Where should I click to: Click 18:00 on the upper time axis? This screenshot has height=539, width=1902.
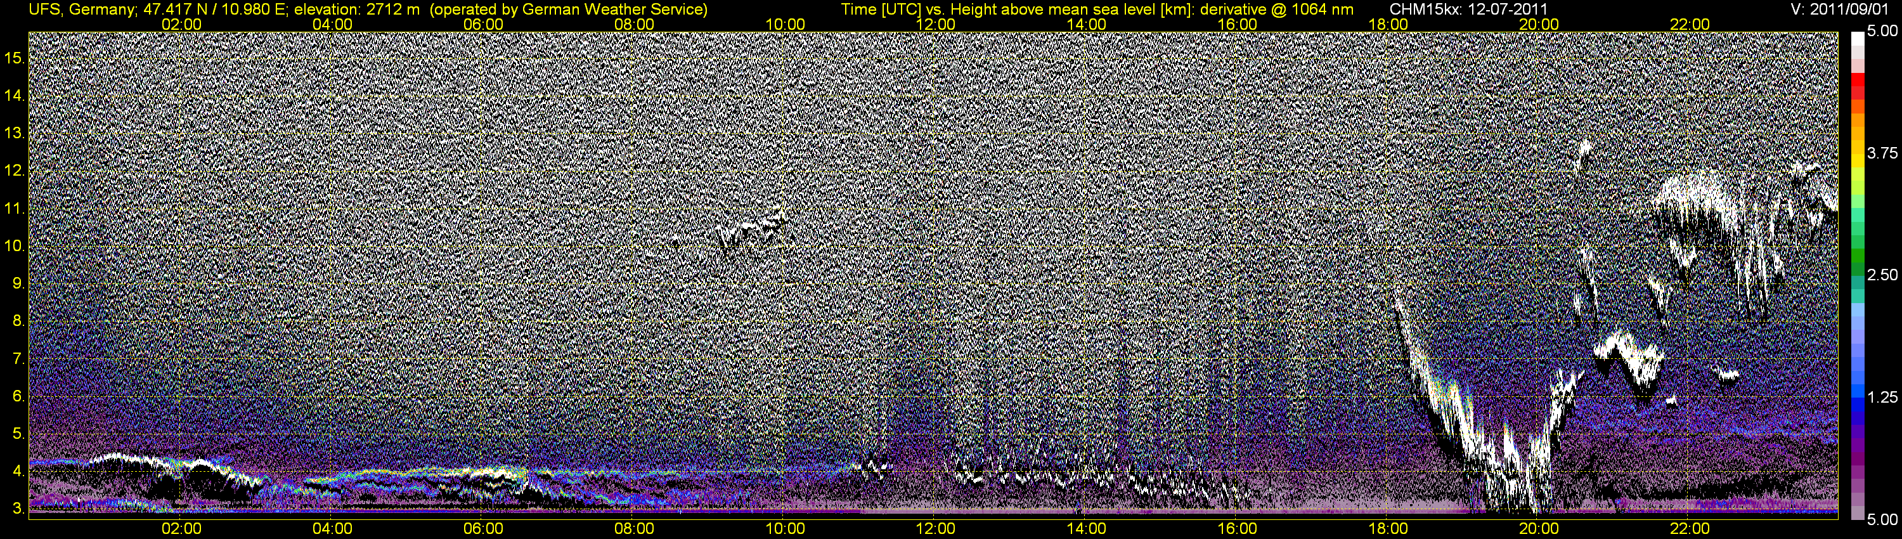tap(1388, 24)
